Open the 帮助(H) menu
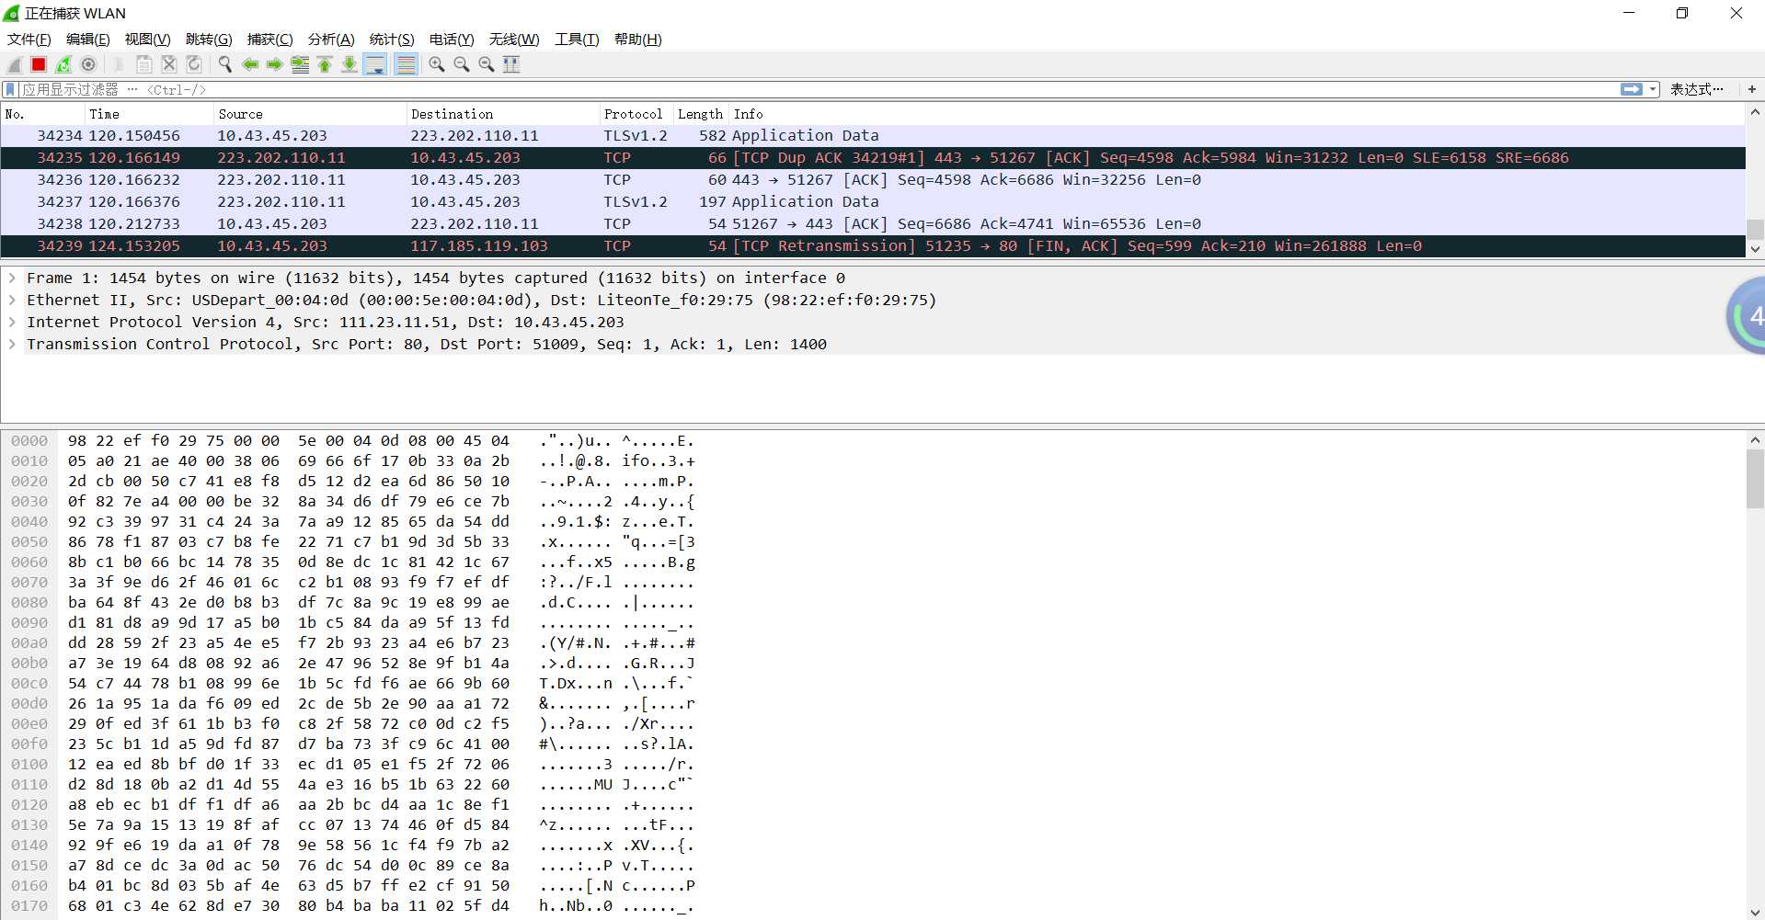This screenshot has width=1765, height=920. [x=638, y=39]
